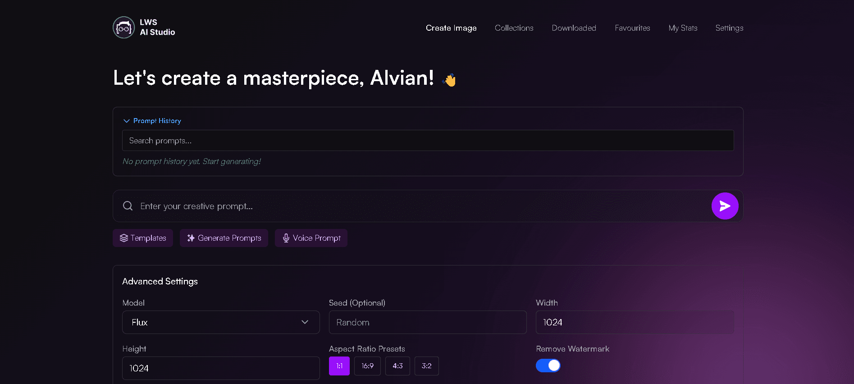The image size is (854, 384).
Task: Open the Templates button
Action: point(143,238)
